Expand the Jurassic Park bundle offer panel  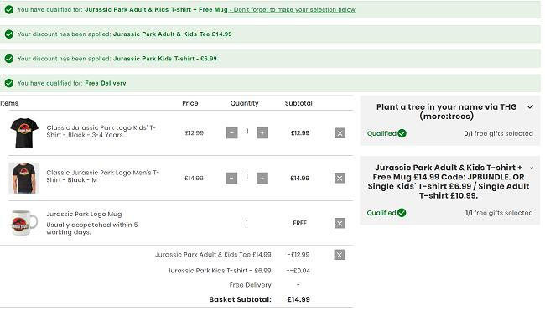point(532,168)
